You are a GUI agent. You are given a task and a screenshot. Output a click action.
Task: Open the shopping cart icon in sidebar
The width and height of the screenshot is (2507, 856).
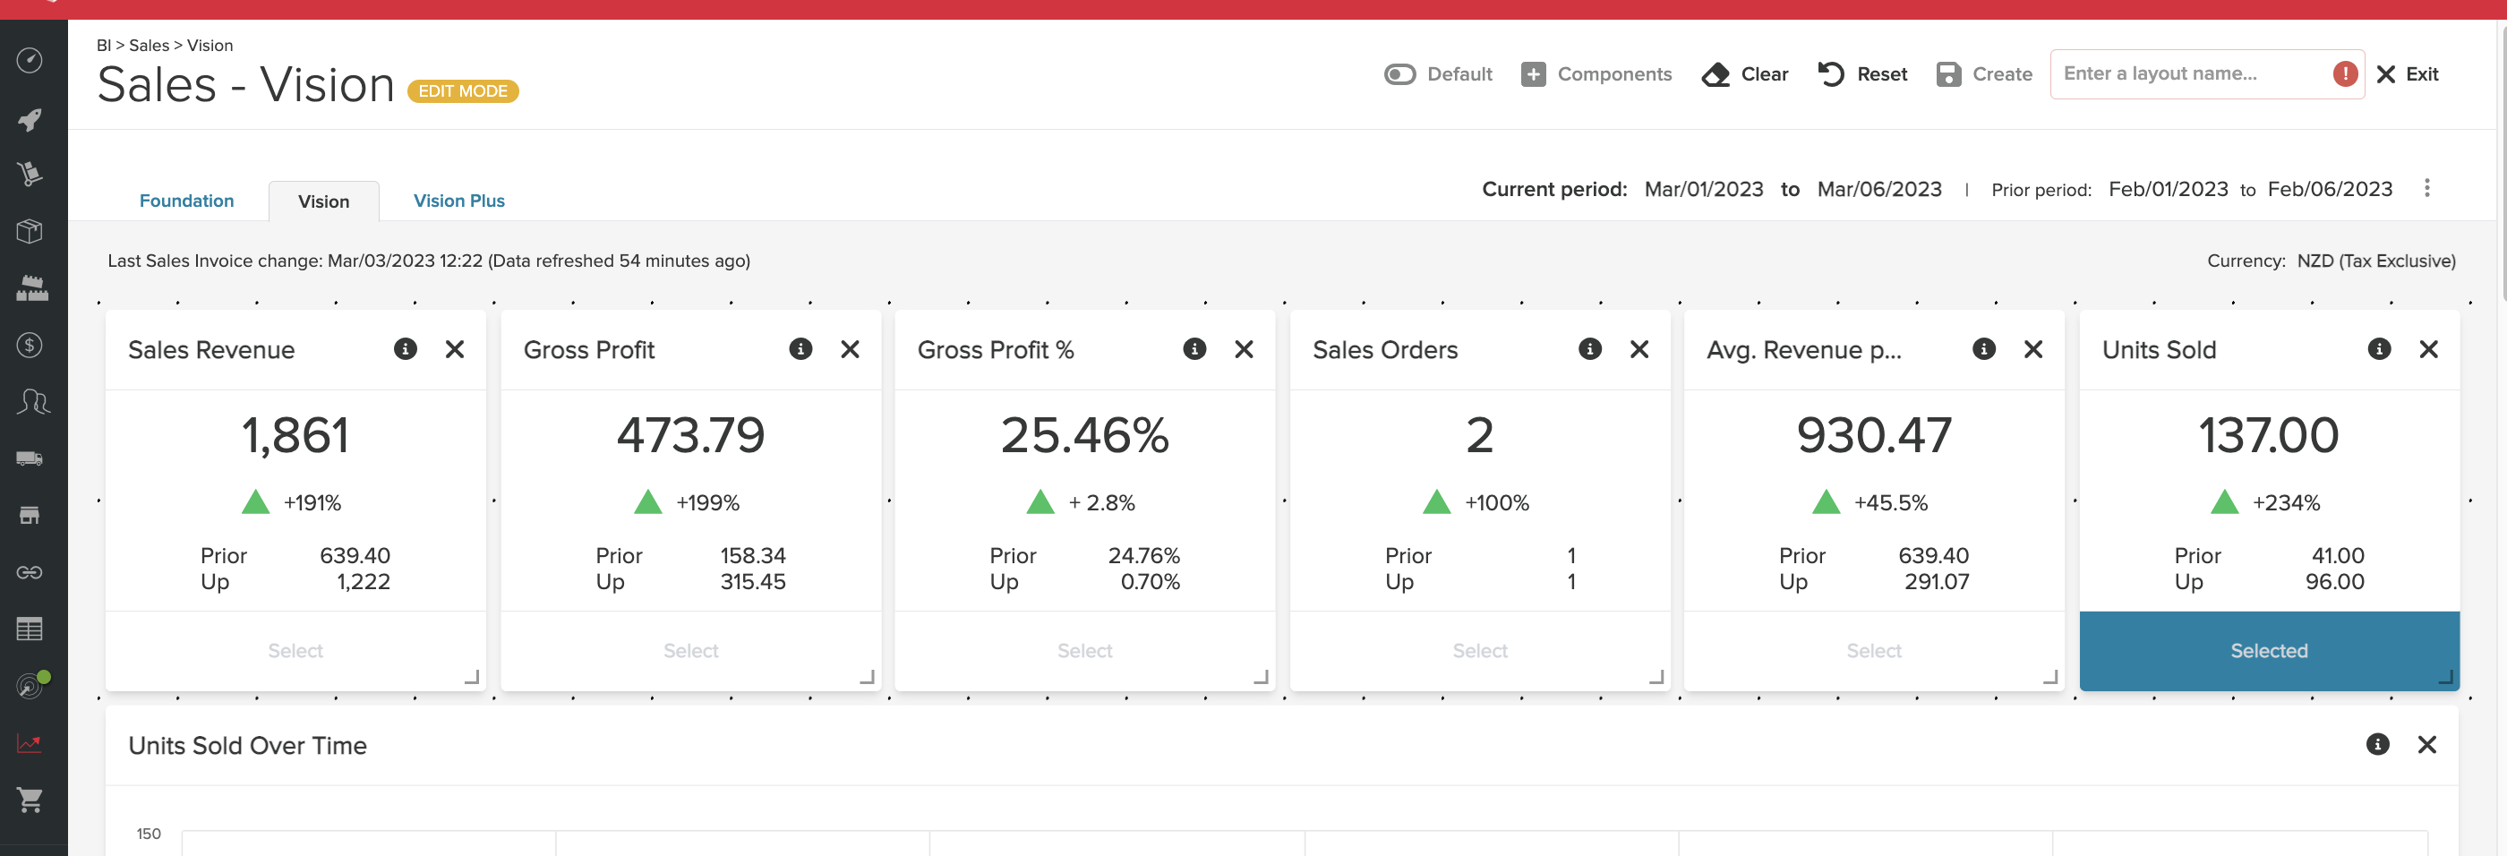[30, 800]
